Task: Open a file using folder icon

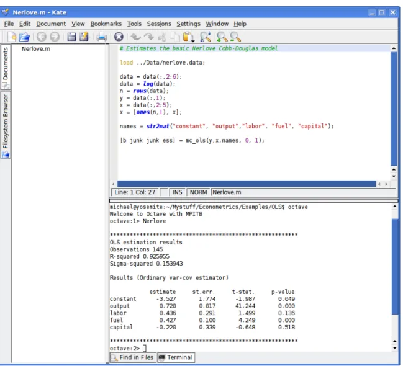Action: point(24,37)
